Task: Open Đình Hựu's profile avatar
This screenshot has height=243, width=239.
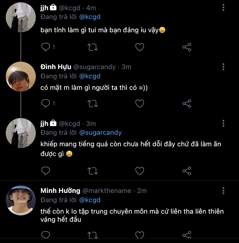Action: (x=21, y=77)
